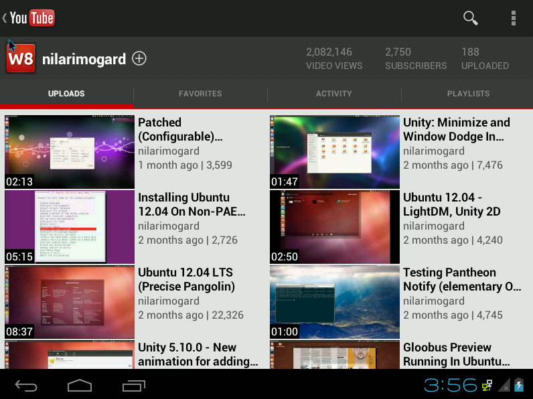Viewport: 533px width, 399px height.
Task: Tap the battery charging icon
Action: (x=519, y=385)
